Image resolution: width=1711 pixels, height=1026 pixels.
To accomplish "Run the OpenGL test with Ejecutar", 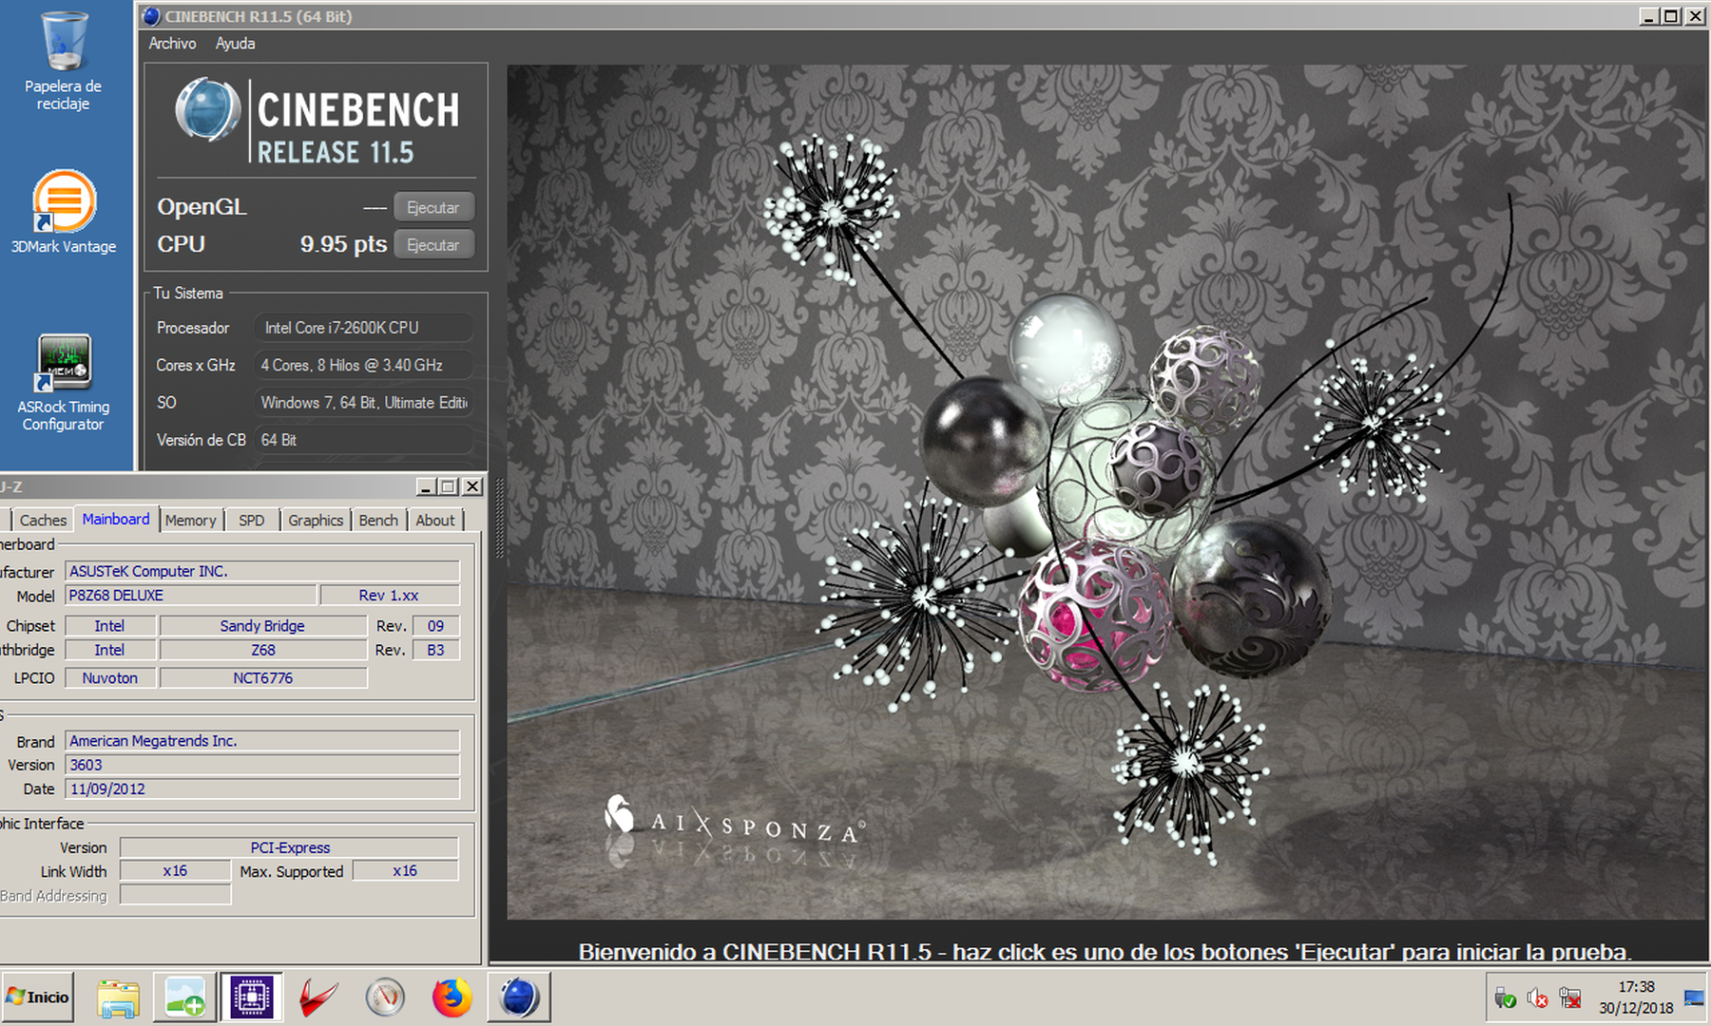I will pyautogui.click(x=433, y=207).
